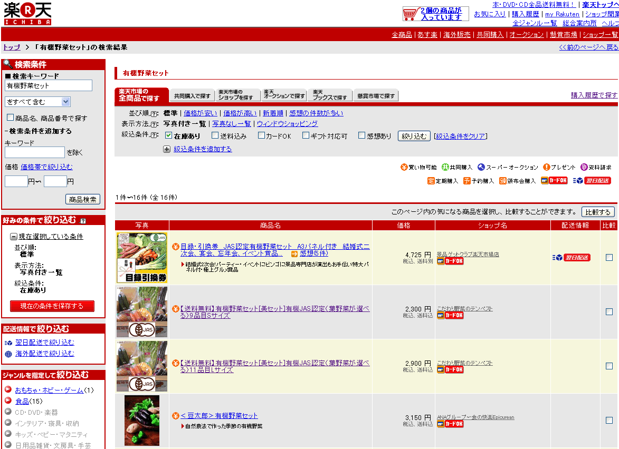619x449 pixels.
Task: Click the カードOK badge for 景品ゲットクラブ
Action: (x=450, y=261)
